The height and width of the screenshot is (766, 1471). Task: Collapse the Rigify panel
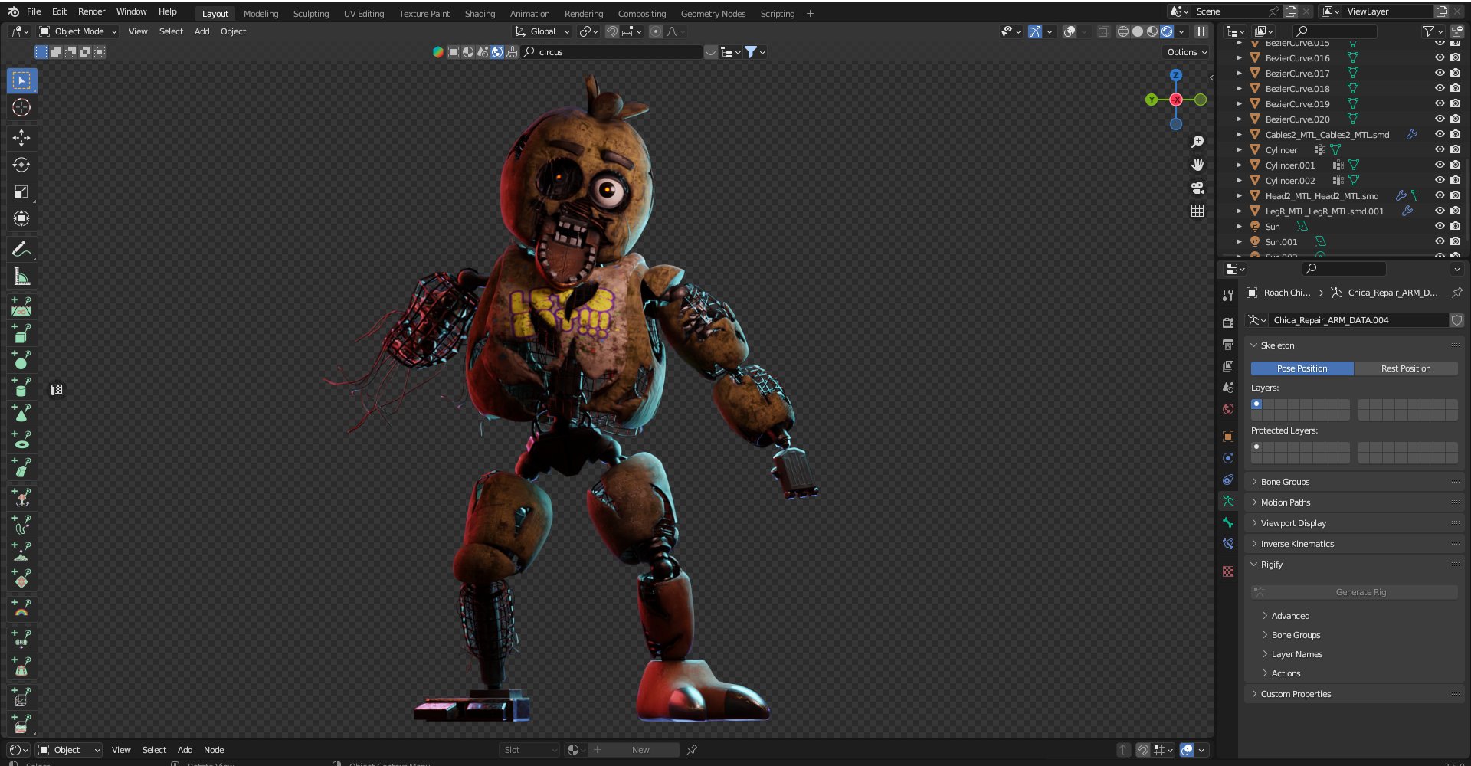click(x=1355, y=565)
